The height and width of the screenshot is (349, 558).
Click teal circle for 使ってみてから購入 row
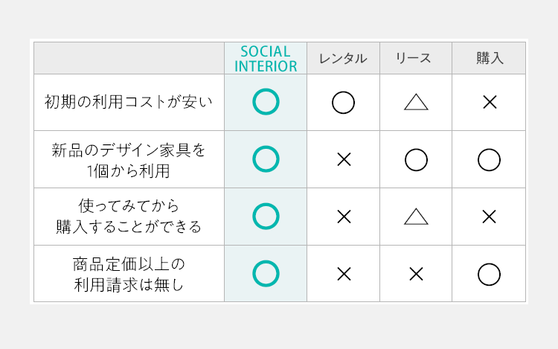[266, 217]
